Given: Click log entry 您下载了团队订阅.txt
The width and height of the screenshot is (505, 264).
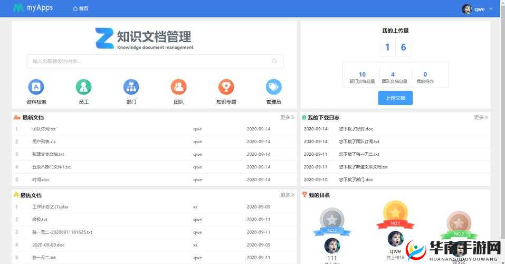Looking at the screenshot, I should click(x=359, y=142).
